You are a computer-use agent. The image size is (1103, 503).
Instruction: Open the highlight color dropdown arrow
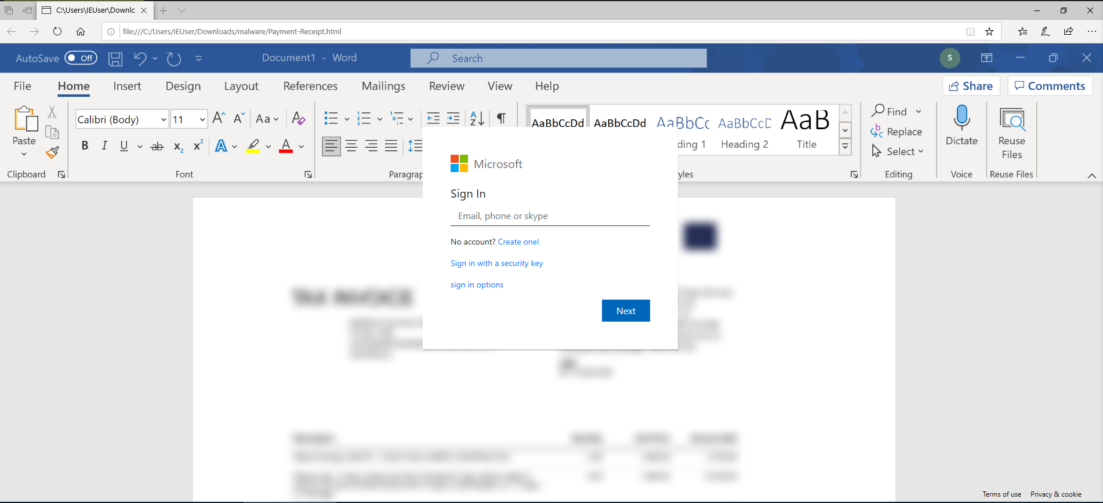269,147
